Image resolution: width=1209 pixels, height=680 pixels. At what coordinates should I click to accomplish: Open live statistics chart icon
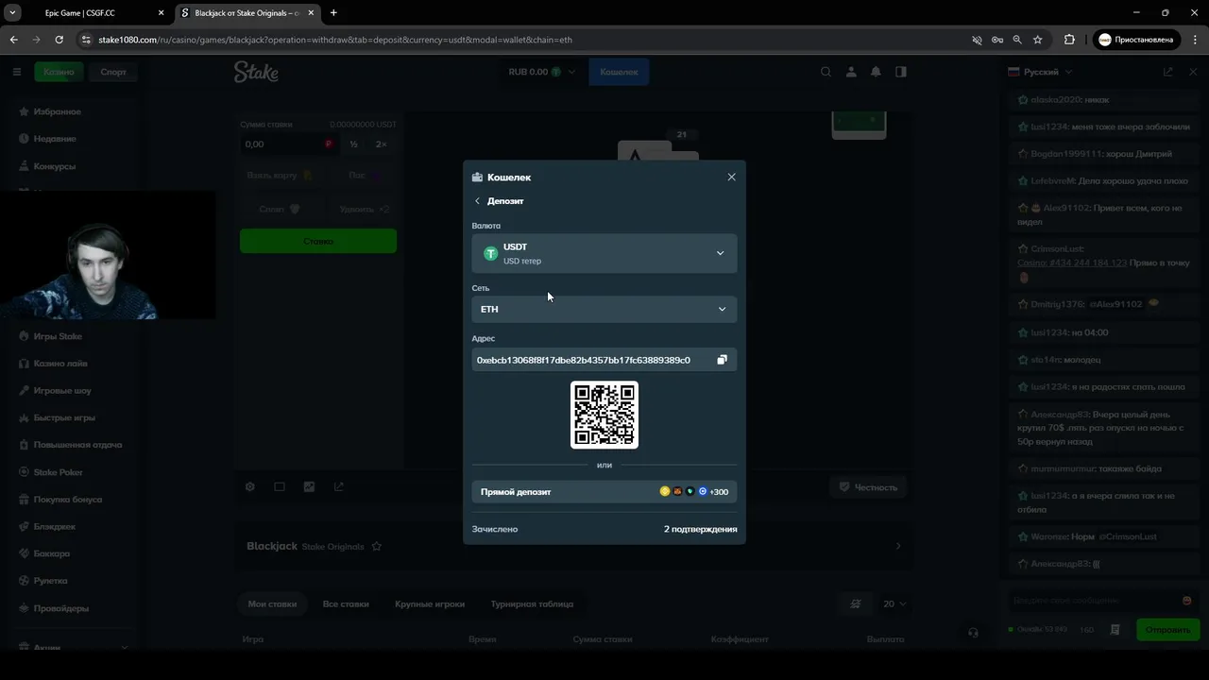click(309, 486)
